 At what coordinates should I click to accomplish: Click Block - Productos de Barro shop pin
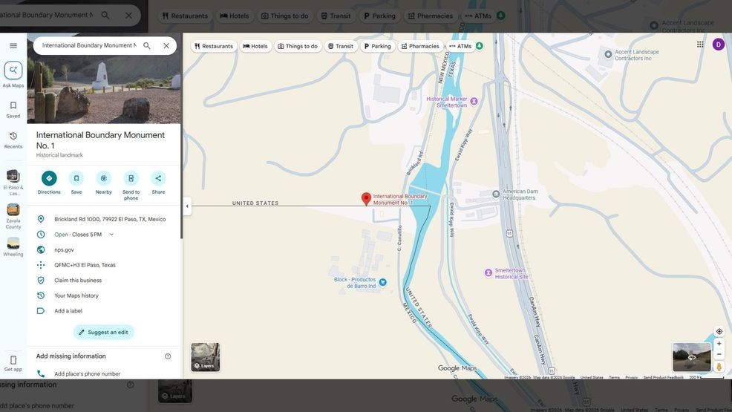click(383, 282)
